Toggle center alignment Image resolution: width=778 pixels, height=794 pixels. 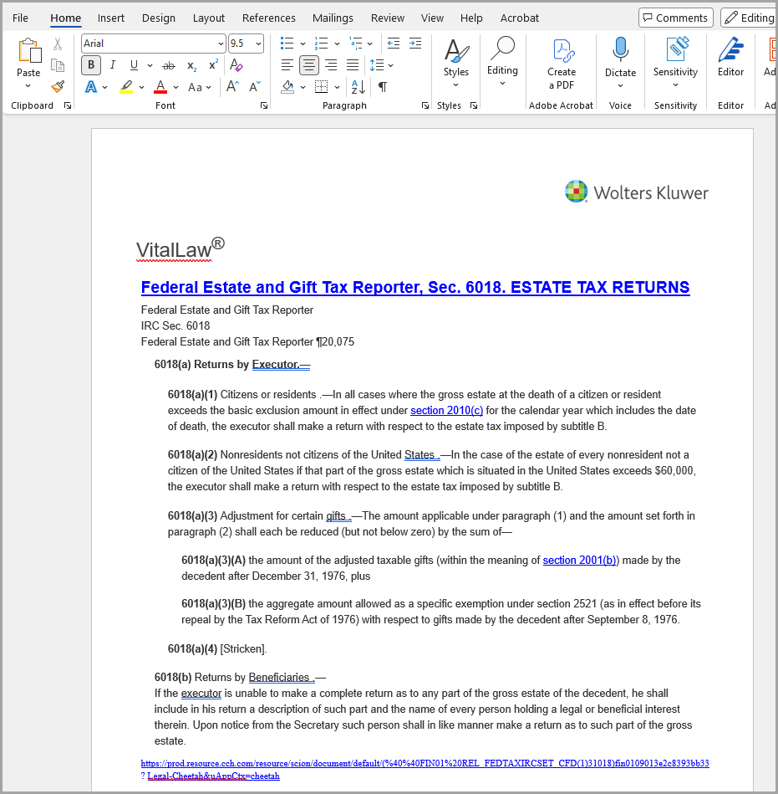coord(309,64)
